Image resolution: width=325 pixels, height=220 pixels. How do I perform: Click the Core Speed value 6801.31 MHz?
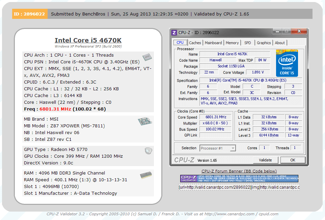(216, 117)
